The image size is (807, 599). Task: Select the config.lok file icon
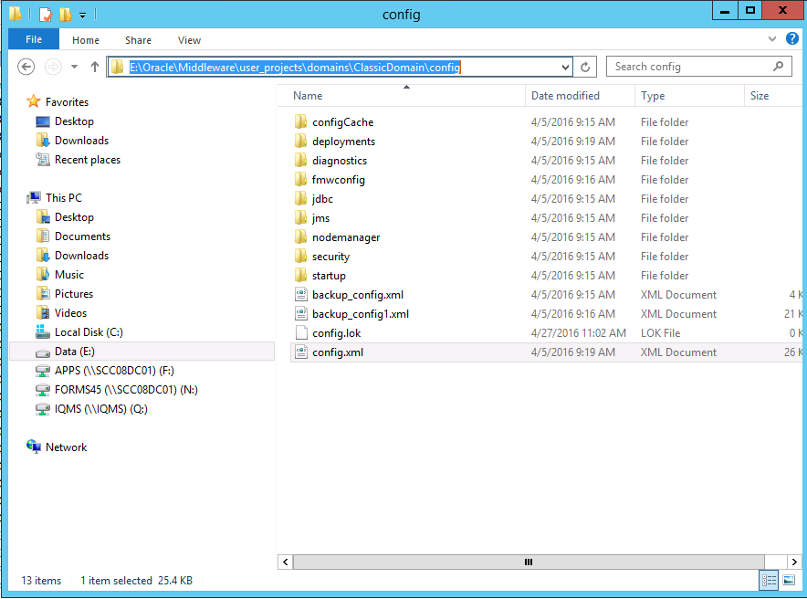[x=301, y=333]
